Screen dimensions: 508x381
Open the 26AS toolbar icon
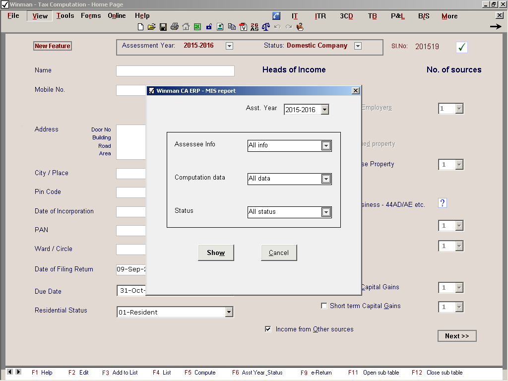[x=254, y=27]
